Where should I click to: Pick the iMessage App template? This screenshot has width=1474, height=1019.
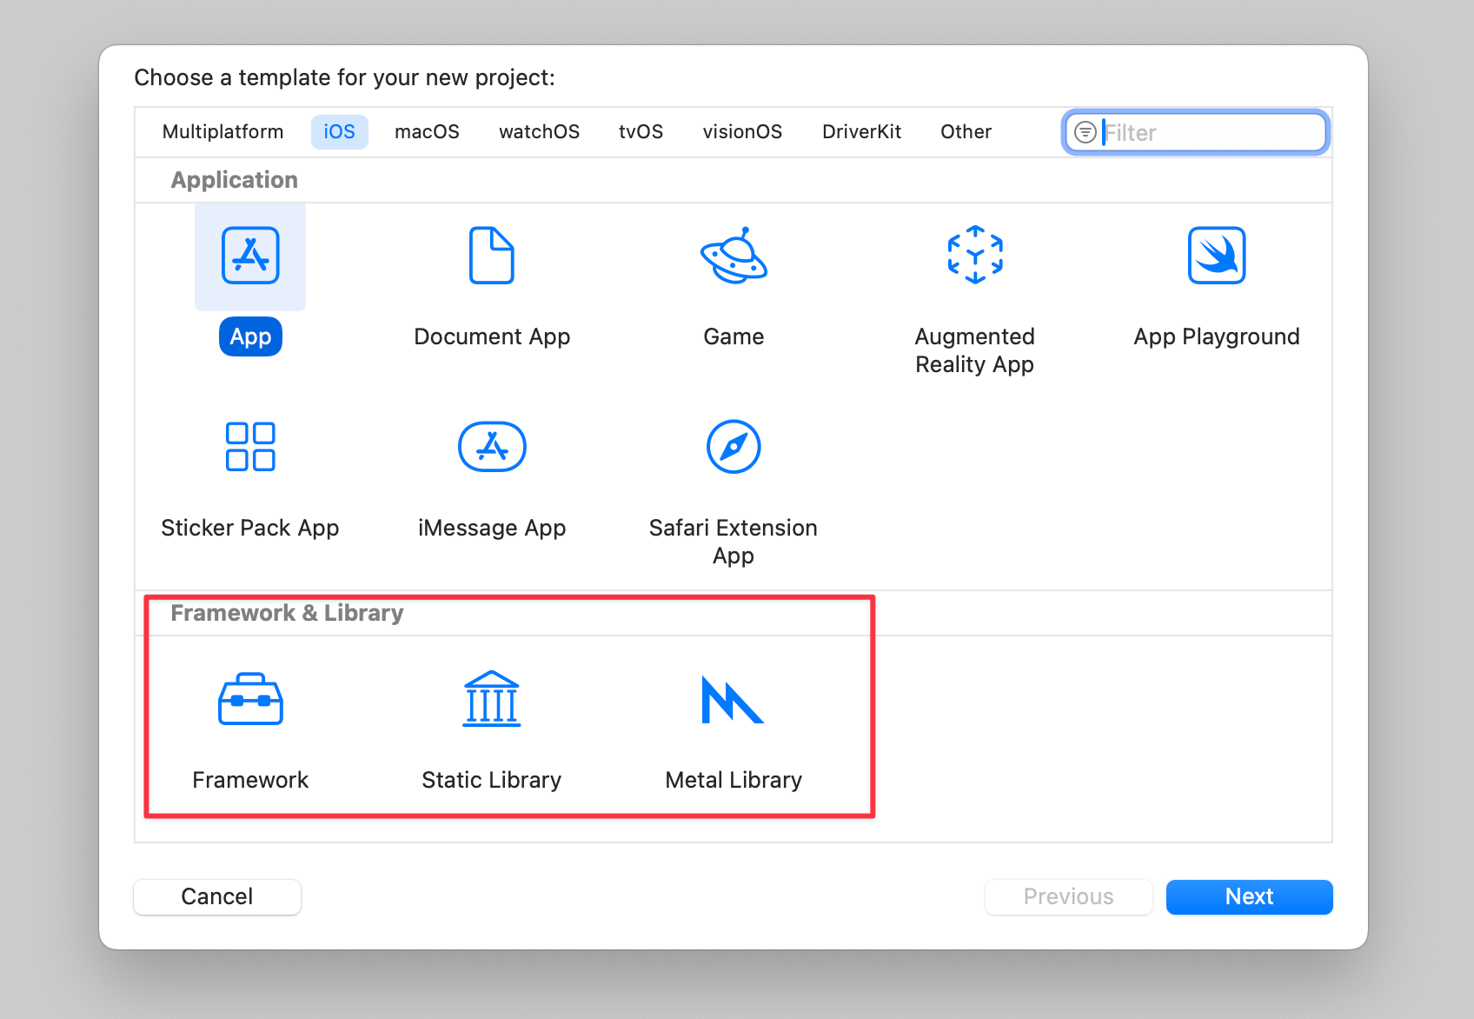pyautogui.click(x=491, y=447)
